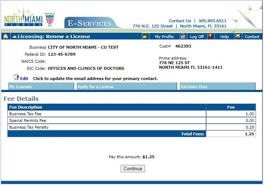Viewport: 264px width, 185px height.
Task: Click Contact text in the navigation bar
Action: [x=252, y=37]
